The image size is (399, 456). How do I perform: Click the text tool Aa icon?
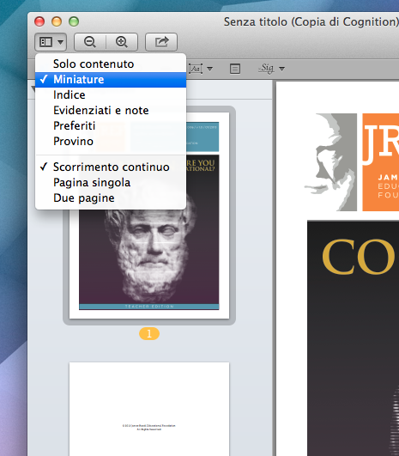click(x=196, y=69)
